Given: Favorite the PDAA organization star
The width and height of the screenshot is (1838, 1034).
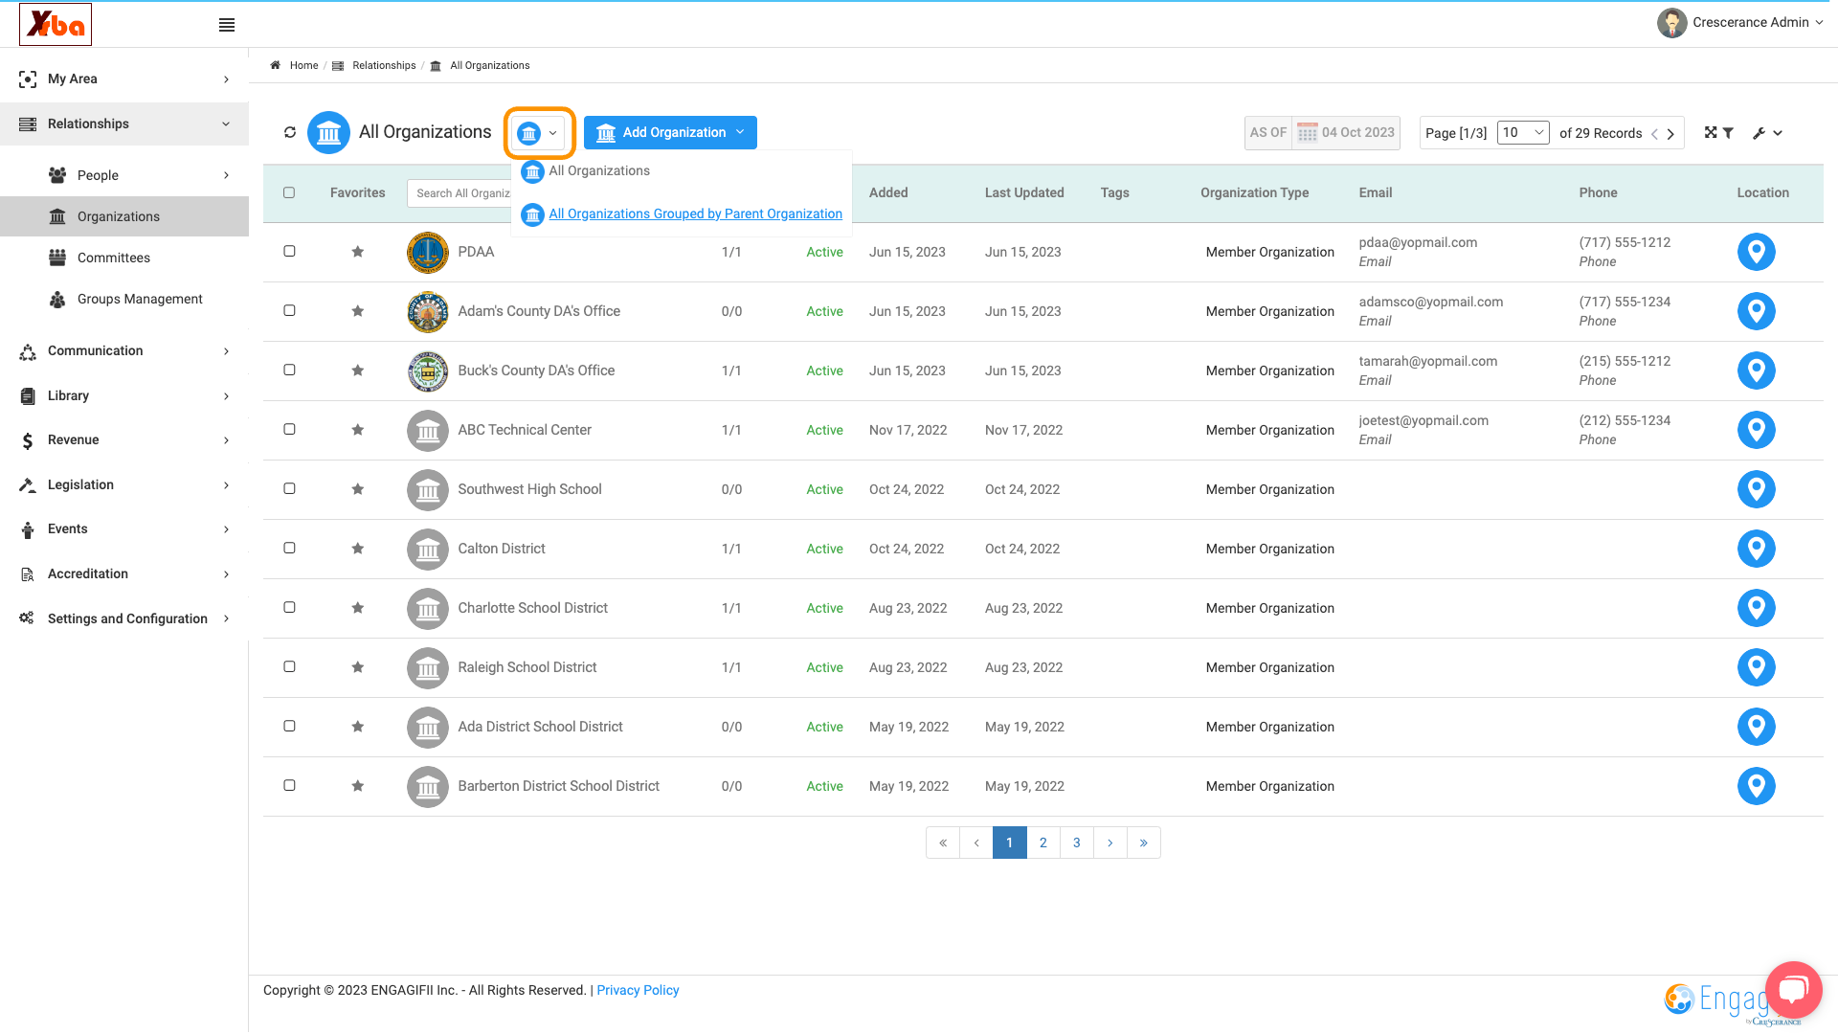Looking at the screenshot, I should [x=357, y=252].
